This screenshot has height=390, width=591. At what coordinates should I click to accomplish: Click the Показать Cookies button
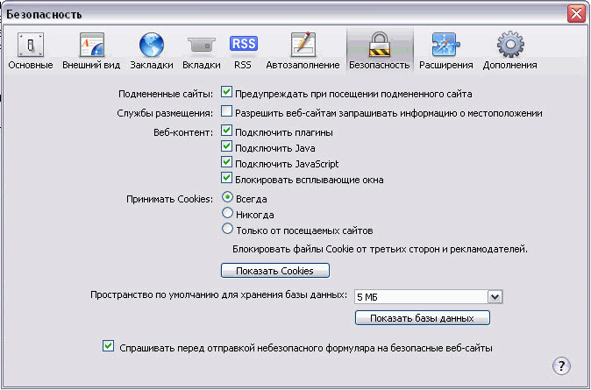pyautogui.click(x=274, y=270)
